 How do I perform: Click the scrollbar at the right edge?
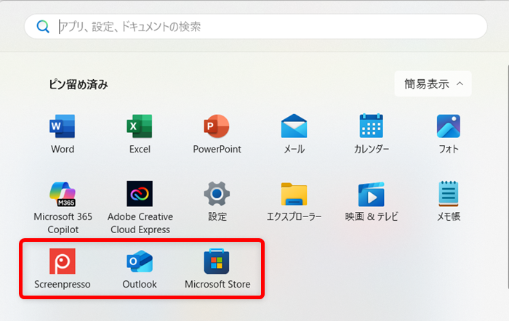(508, 176)
